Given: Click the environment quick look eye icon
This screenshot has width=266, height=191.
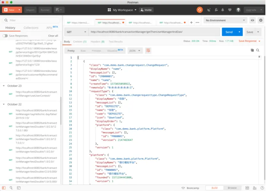Looking at the screenshot, I should pyautogui.click(x=253, y=20).
